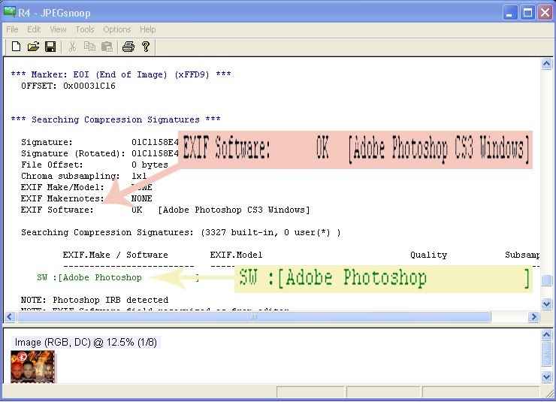Click the 'EXIF Makernotes:' label
Screen dimensions: 556x402
[62, 198]
